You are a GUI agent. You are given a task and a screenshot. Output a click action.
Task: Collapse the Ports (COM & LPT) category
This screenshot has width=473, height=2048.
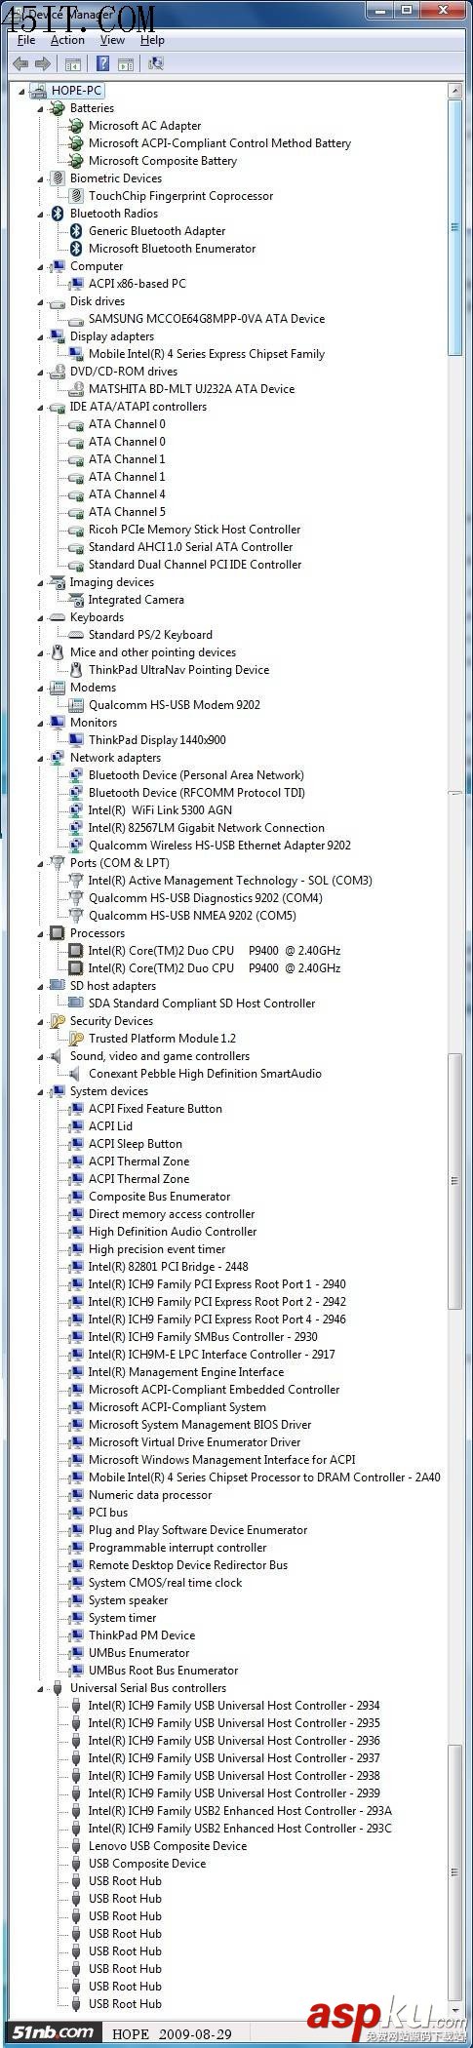tap(41, 864)
